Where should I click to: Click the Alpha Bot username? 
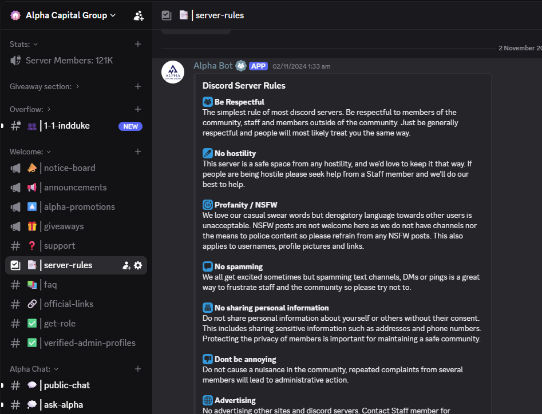click(213, 66)
